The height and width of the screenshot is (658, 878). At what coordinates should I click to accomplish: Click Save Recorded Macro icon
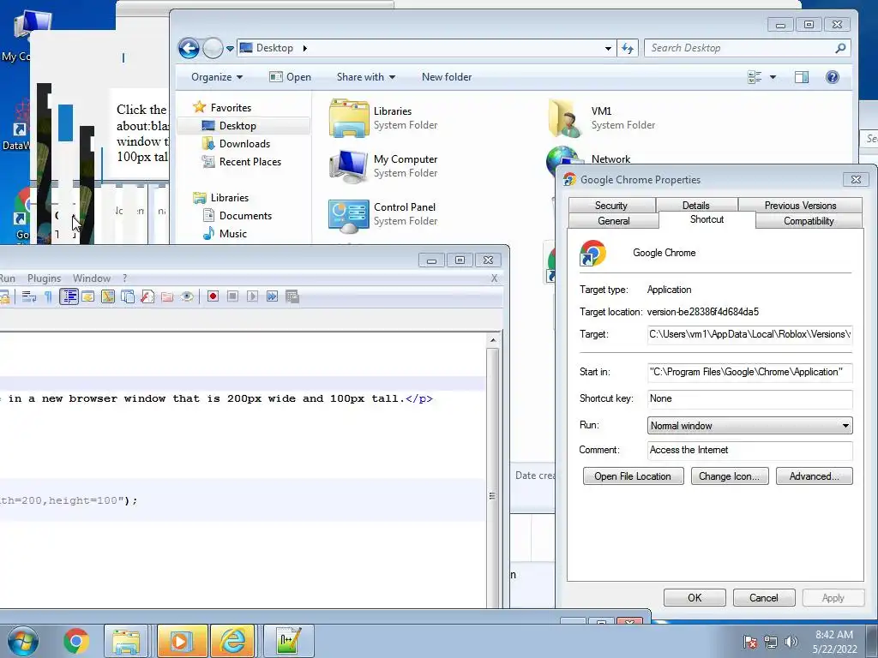[292, 296]
